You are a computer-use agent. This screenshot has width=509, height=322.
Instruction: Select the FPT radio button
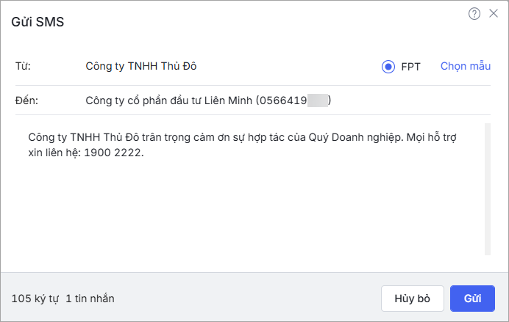coord(388,67)
